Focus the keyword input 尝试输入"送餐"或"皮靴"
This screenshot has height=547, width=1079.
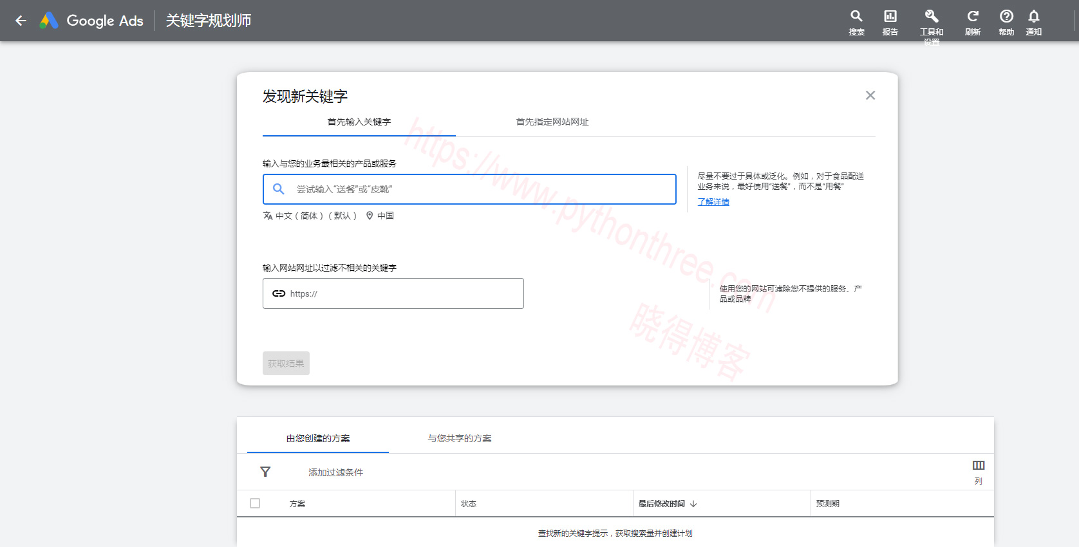[469, 189]
